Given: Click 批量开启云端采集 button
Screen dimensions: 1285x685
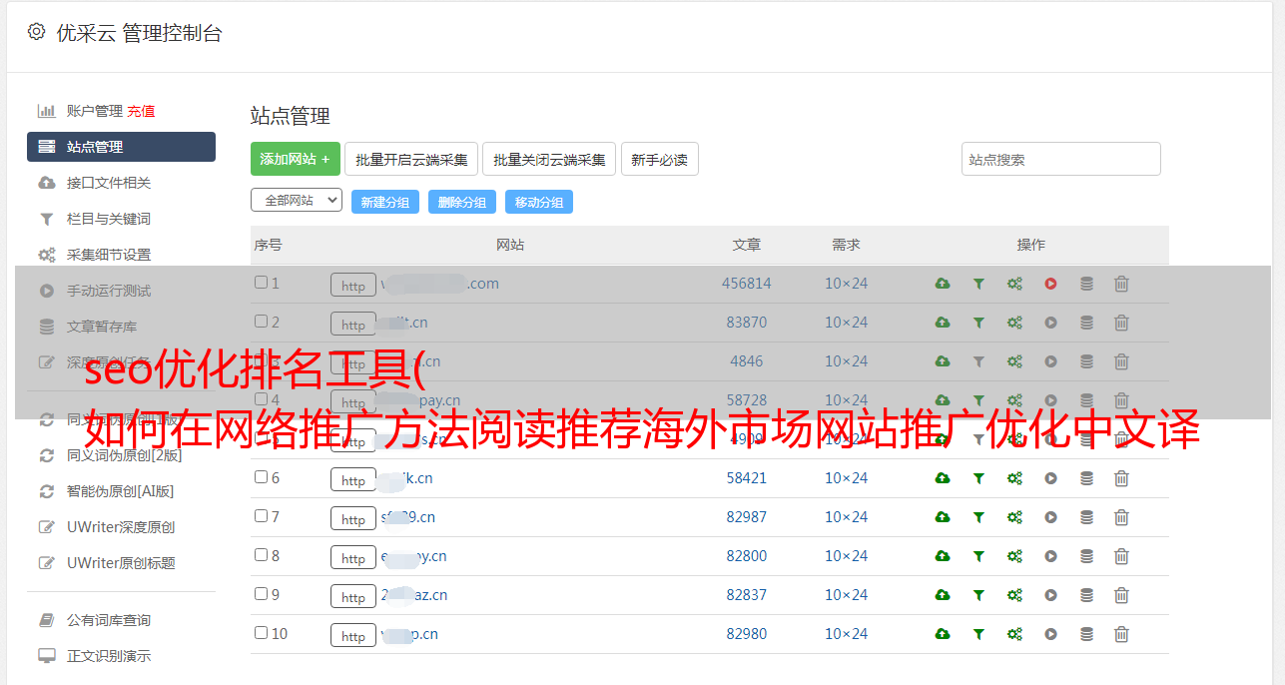Looking at the screenshot, I should (411, 159).
